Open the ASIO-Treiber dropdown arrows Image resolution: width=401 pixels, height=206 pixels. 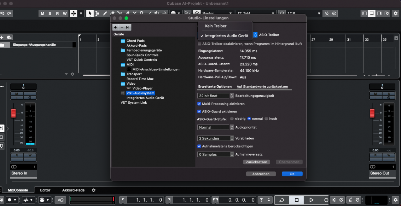point(255,35)
